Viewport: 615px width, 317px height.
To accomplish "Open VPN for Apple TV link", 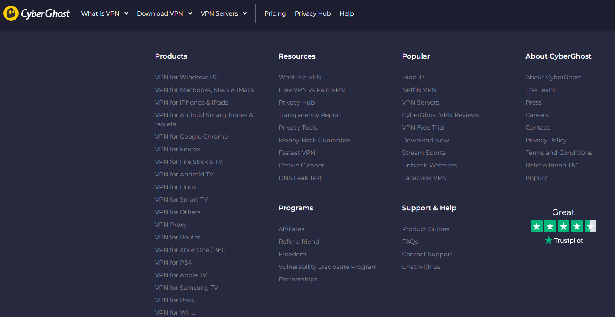I will click(181, 275).
